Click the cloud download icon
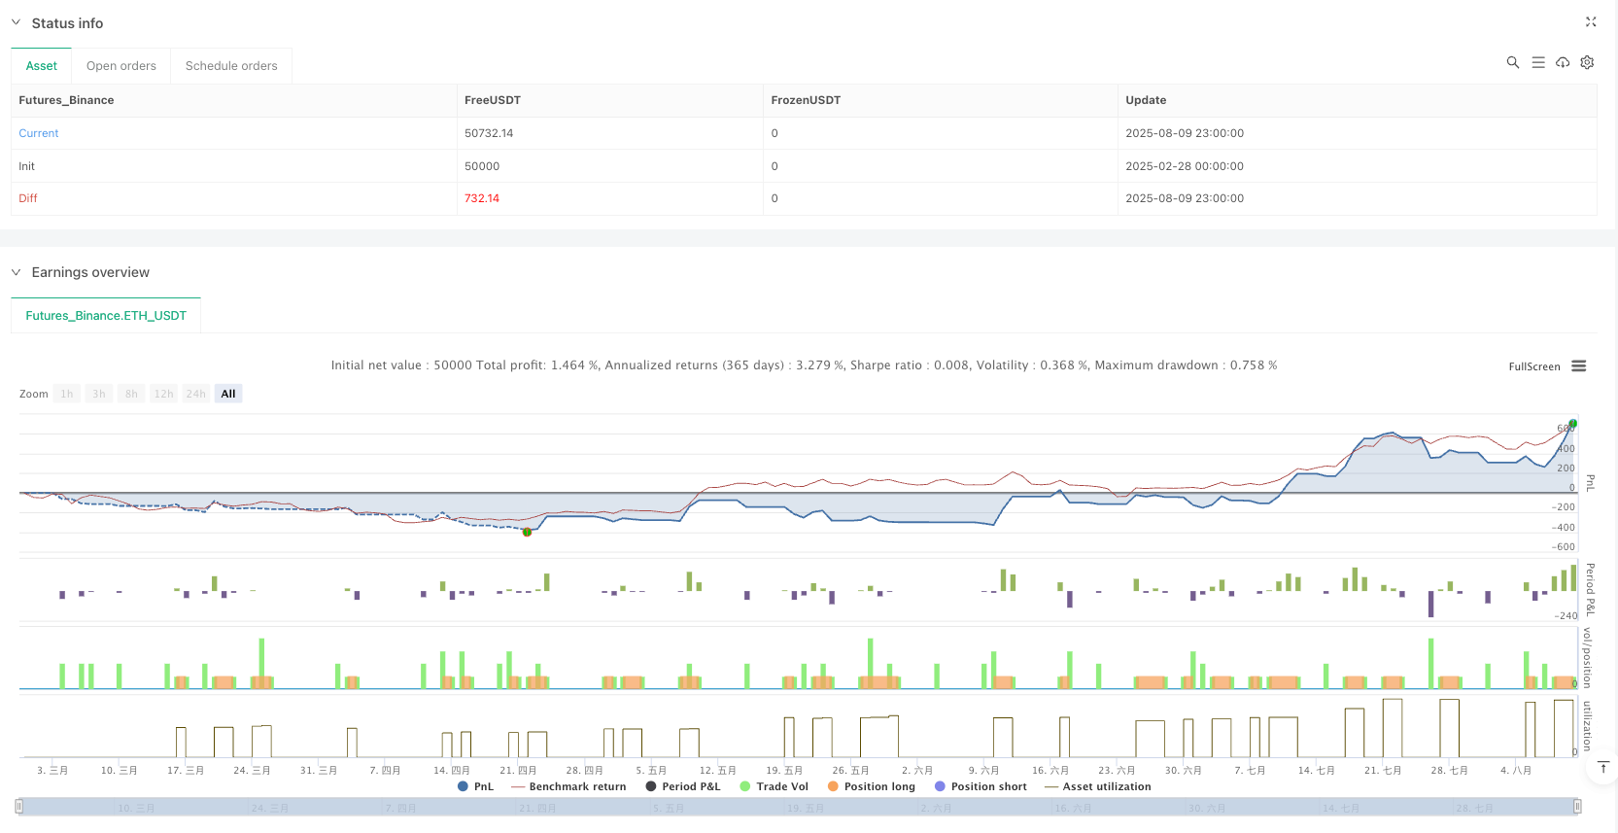Image resolution: width=1618 pixels, height=833 pixels. 1562,62
